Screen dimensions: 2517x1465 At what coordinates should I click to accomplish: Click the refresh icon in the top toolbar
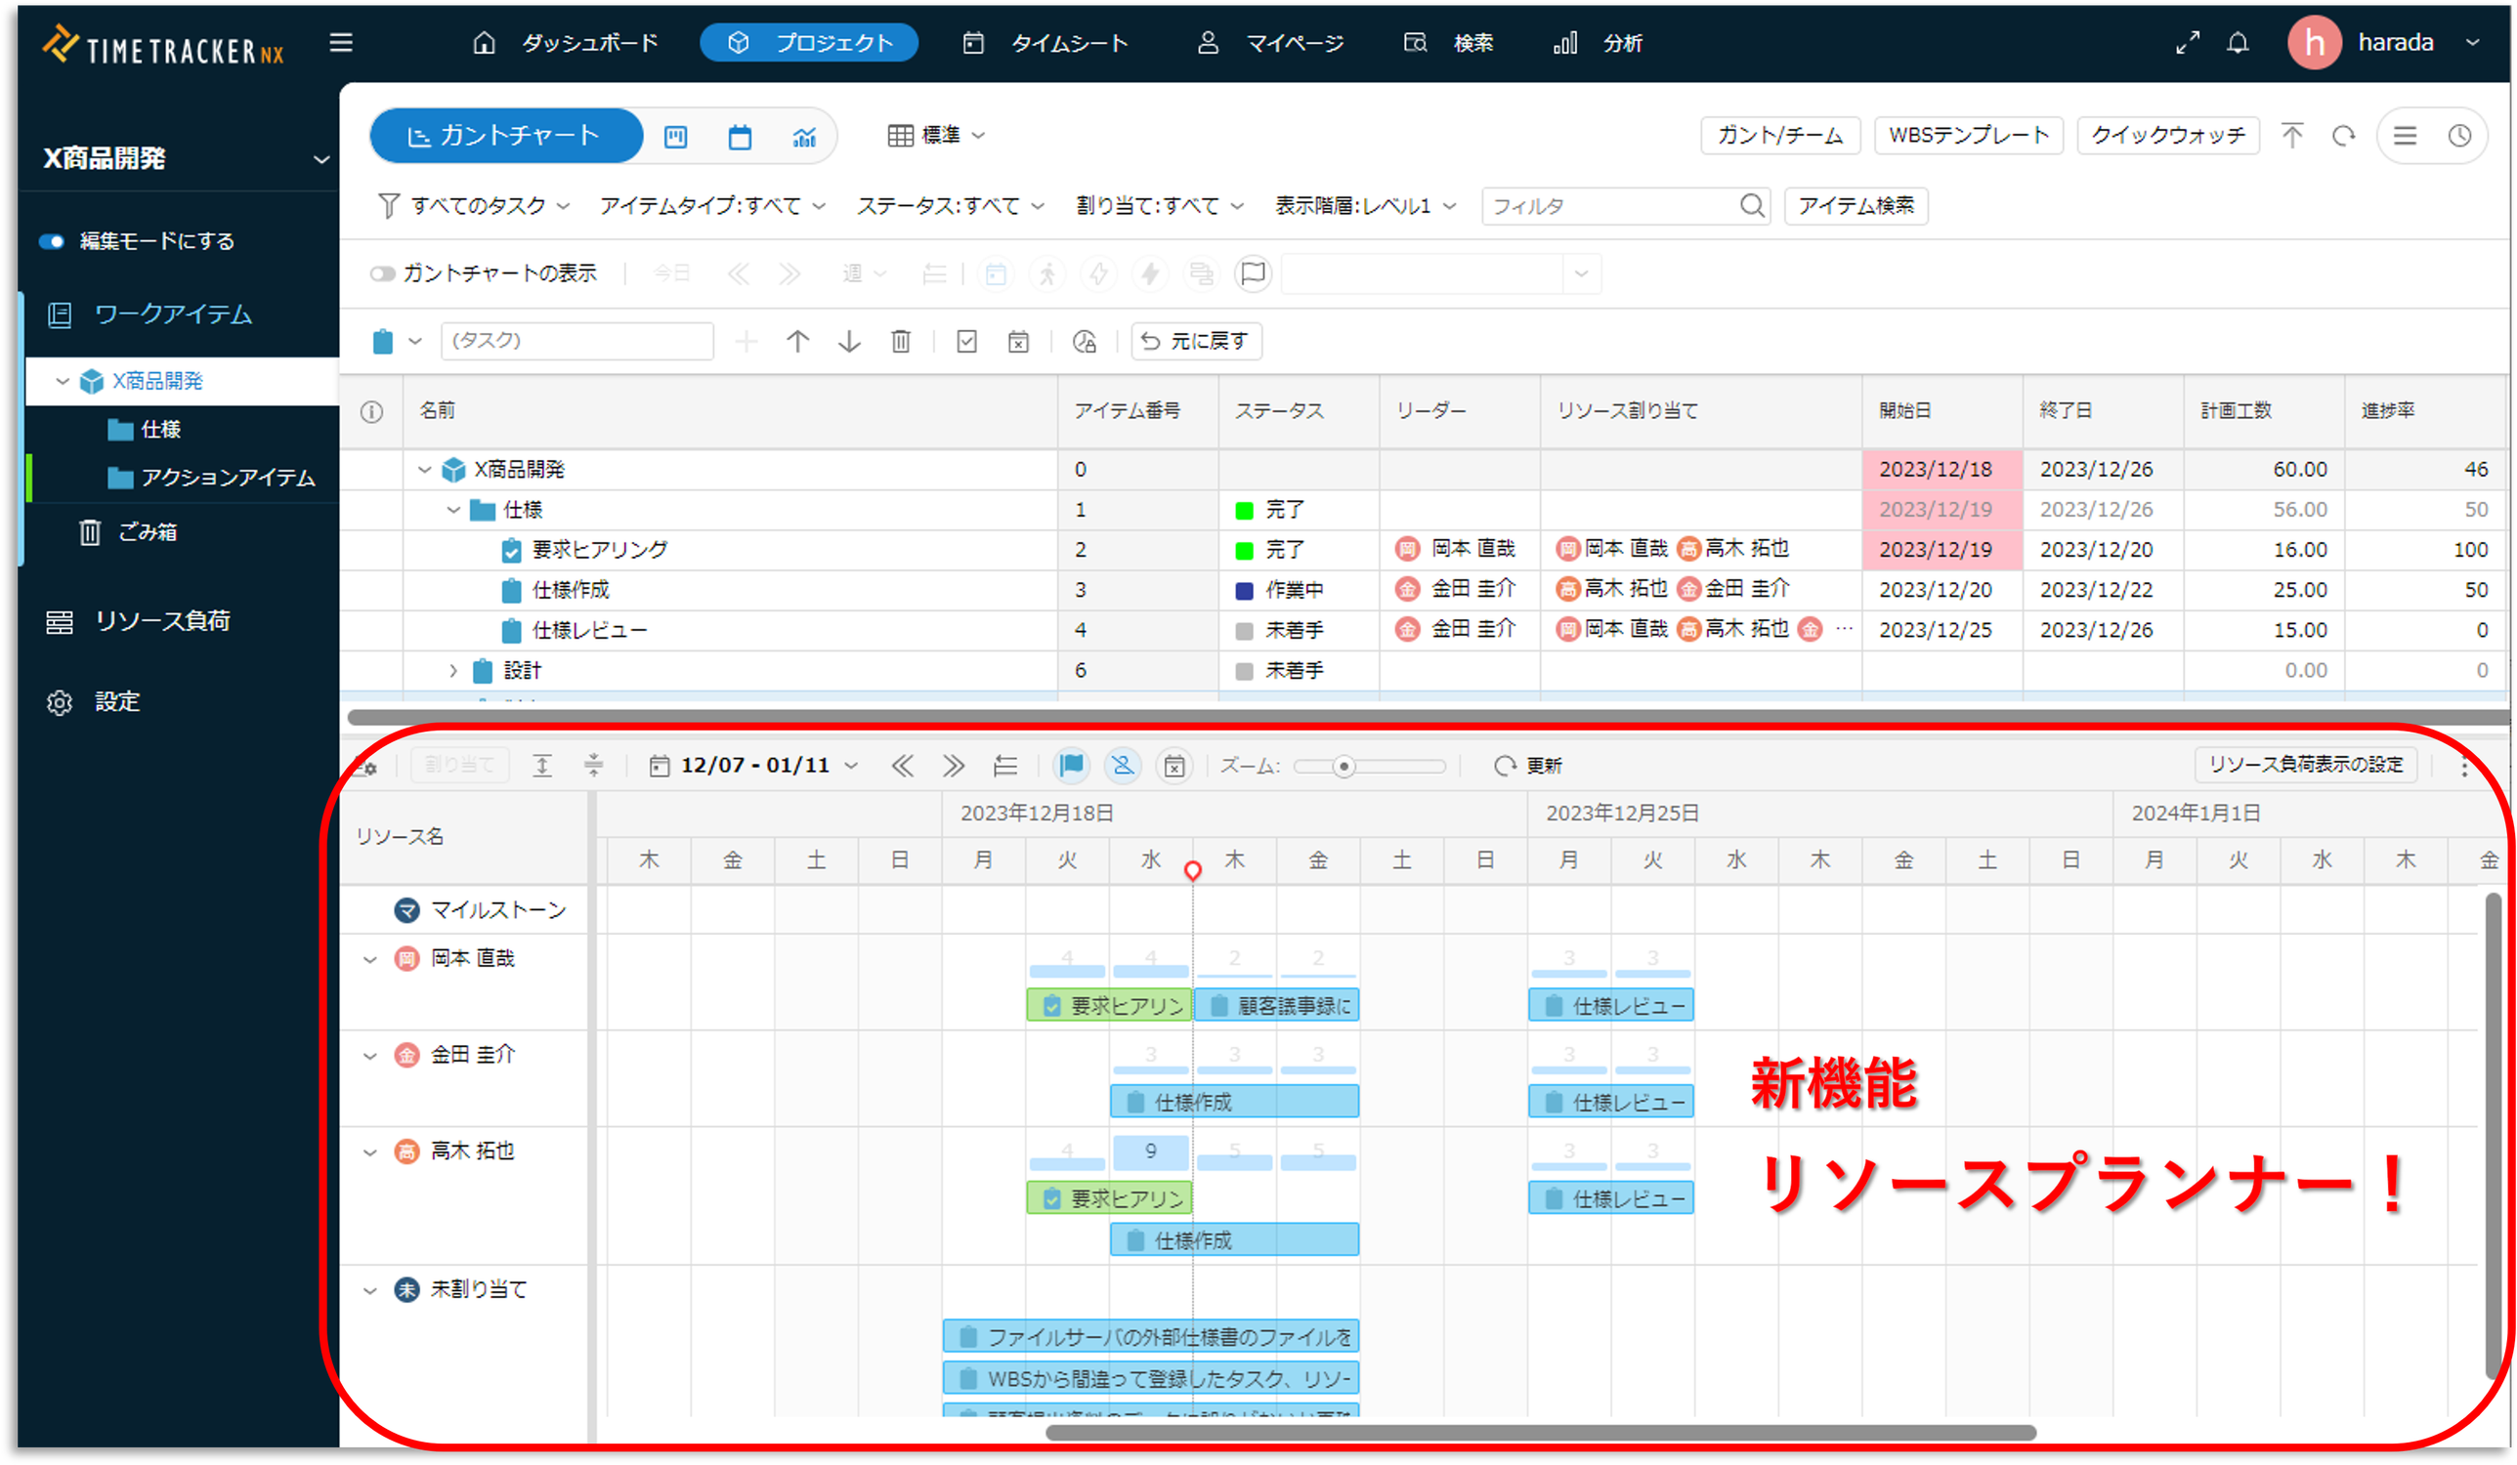pos(2344,136)
